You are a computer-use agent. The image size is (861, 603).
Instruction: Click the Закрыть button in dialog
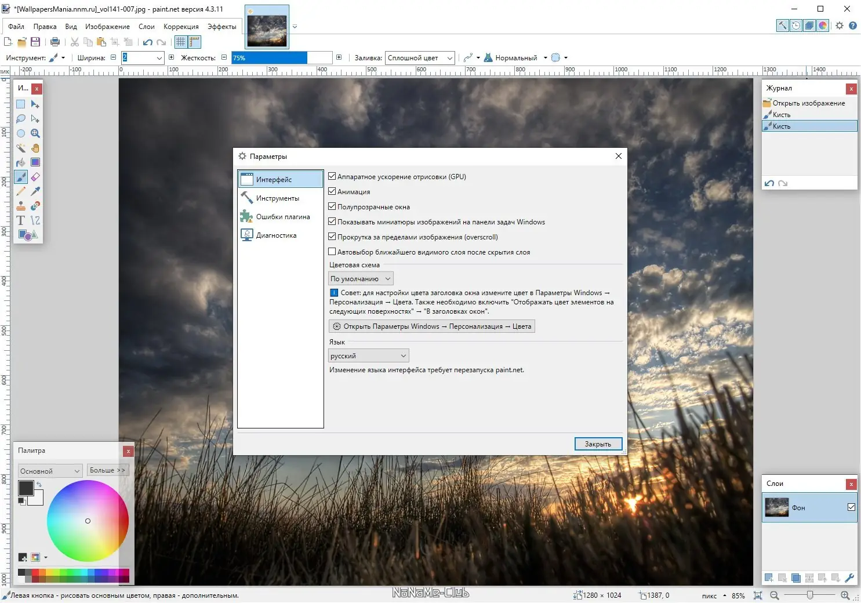point(598,444)
